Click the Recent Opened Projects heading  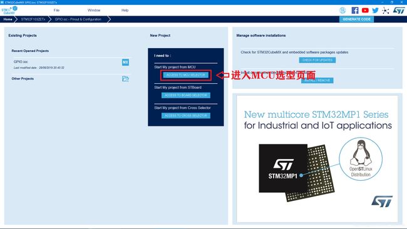[30, 51]
